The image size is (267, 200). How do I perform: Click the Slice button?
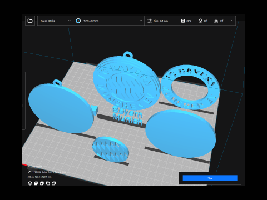210,178
